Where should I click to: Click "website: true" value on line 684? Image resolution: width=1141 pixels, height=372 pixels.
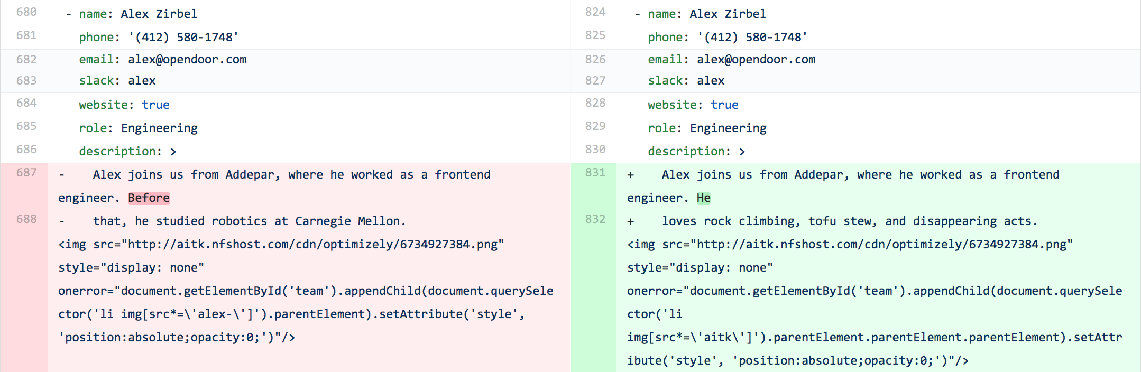(155, 105)
